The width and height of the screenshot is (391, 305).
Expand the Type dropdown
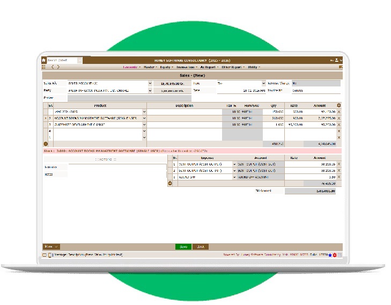263,84
